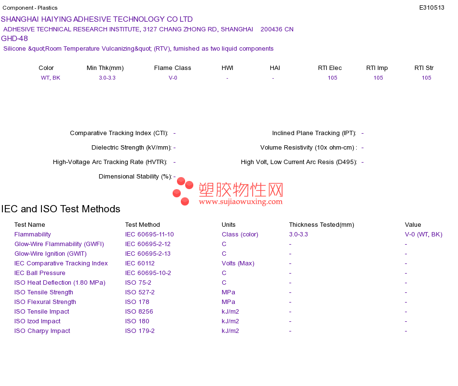The height and width of the screenshot is (386, 458).
Task: Click the ISO 180 test method
Action: [x=137, y=321]
